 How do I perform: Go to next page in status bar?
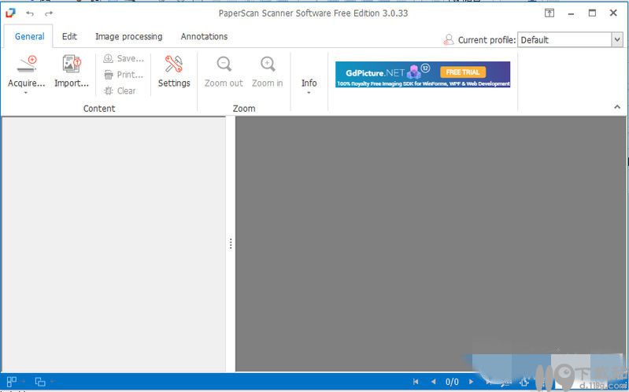[471, 382]
